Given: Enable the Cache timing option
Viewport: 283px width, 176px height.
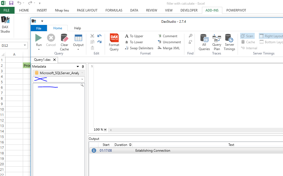Looking at the screenshot, I should (248, 42).
